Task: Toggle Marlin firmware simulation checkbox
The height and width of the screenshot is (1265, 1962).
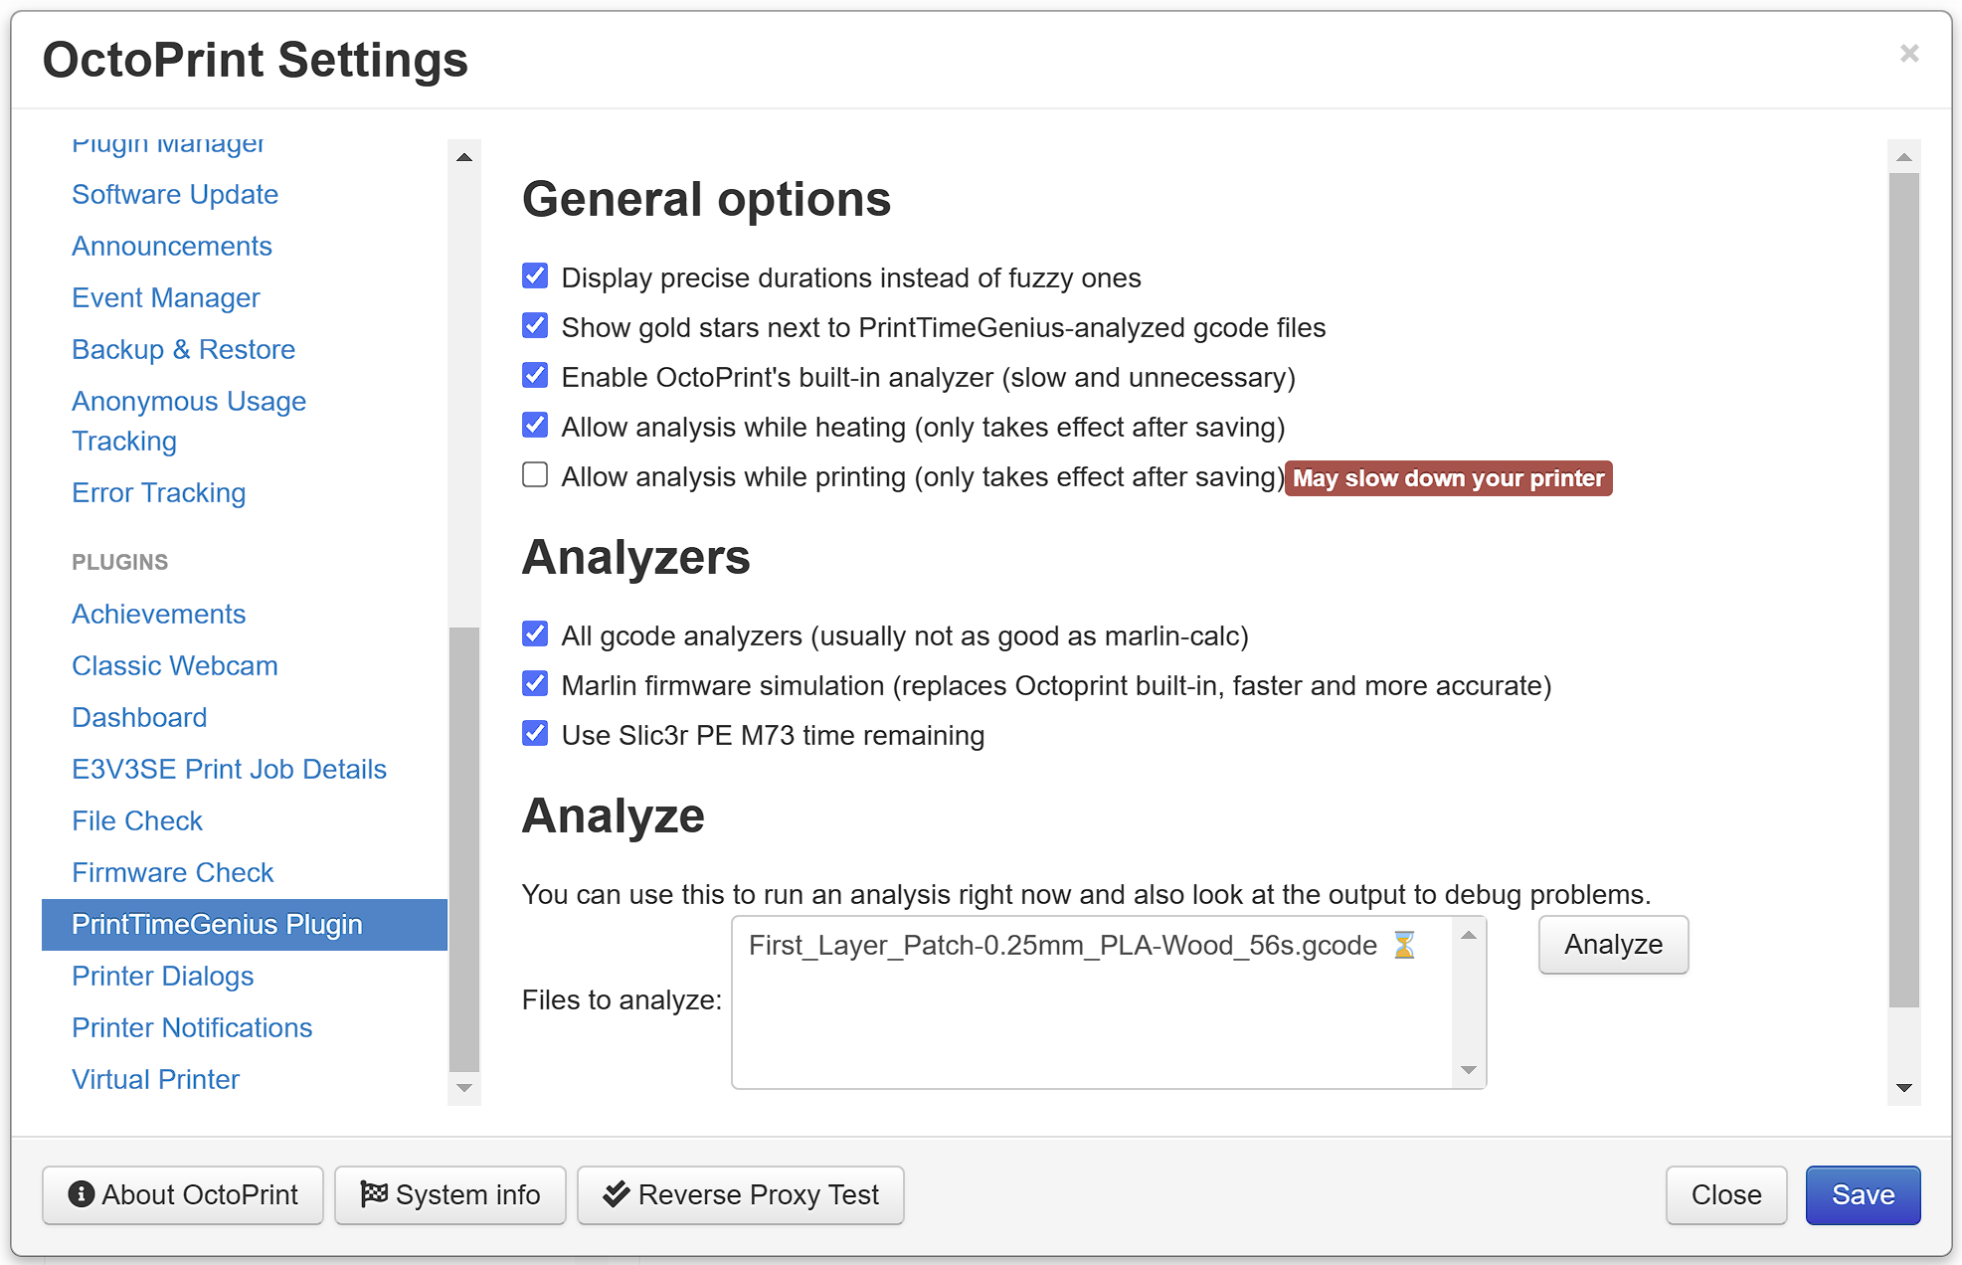Action: [x=535, y=683]
